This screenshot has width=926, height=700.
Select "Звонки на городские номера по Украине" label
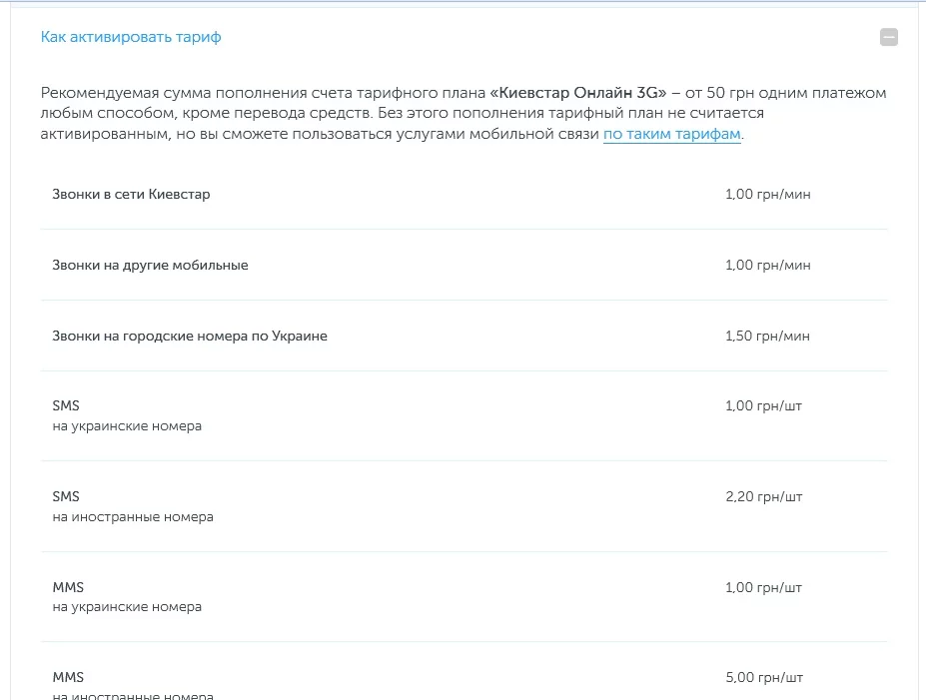point(190,336)
